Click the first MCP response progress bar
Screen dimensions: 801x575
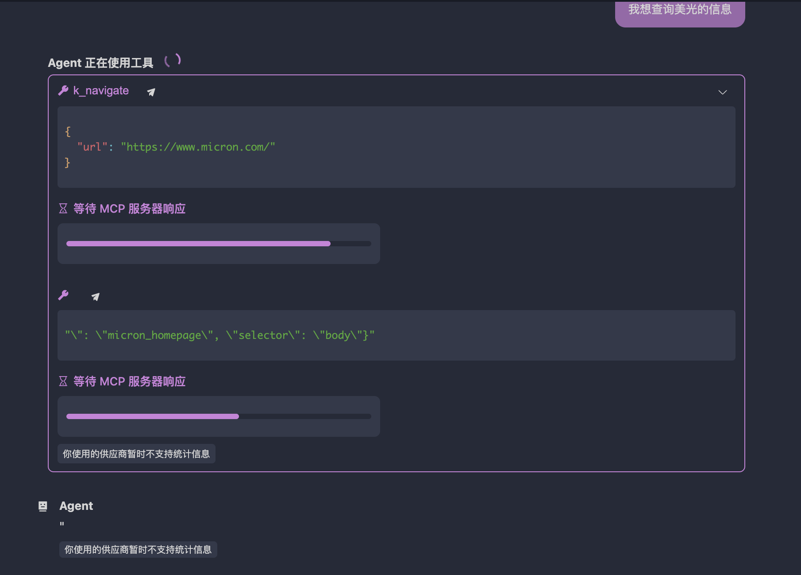219,244
